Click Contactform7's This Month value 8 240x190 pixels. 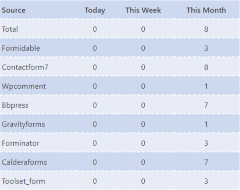point(206,67)
